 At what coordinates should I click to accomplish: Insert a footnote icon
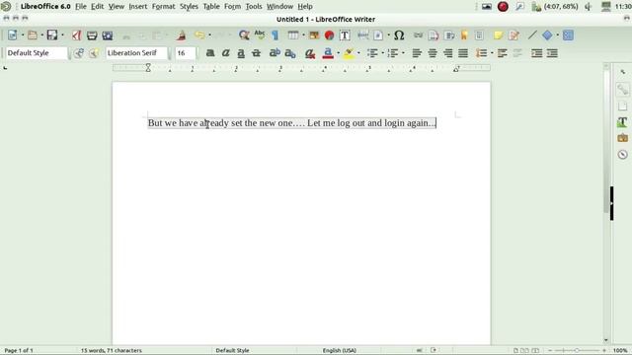point(434,35)
